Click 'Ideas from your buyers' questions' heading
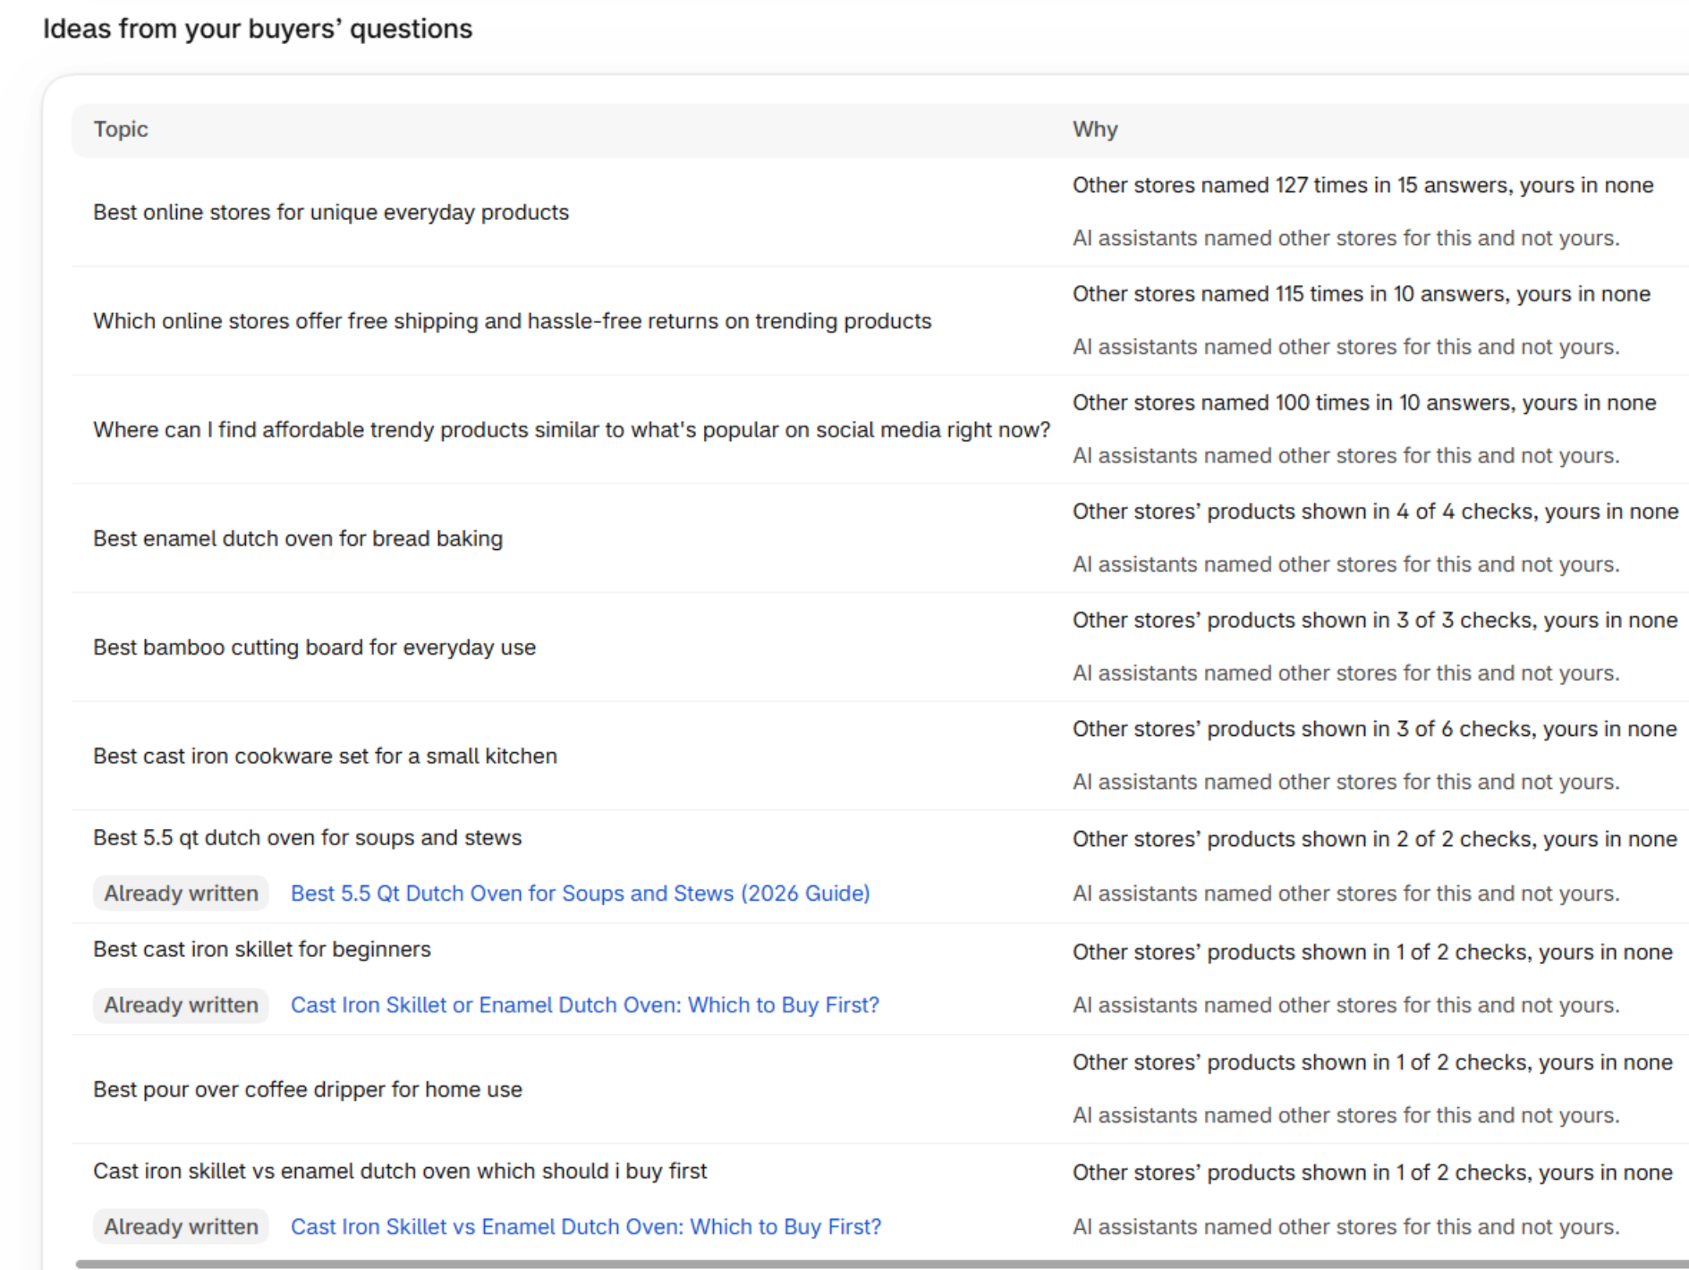The height and width of the screenshot is (1270, 1689). [258, 30]
